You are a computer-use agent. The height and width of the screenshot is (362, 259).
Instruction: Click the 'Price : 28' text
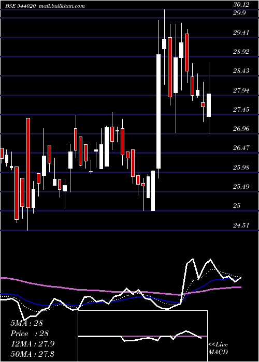[x=30, y=334]
